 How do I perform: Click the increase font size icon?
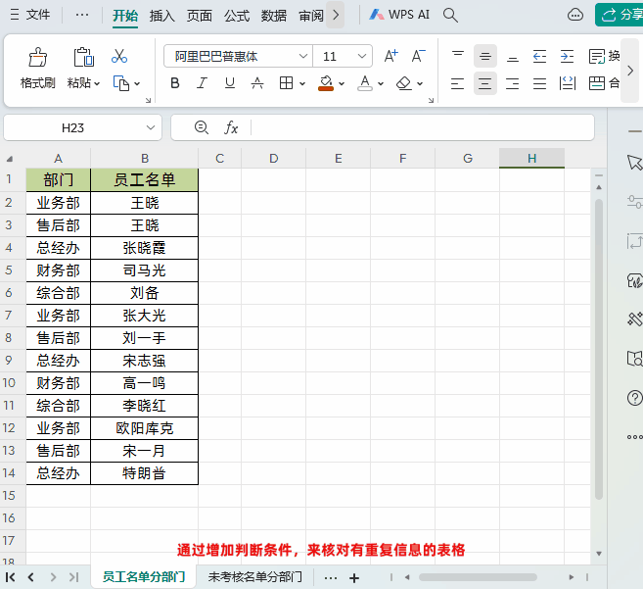click(x=390, y=56)
